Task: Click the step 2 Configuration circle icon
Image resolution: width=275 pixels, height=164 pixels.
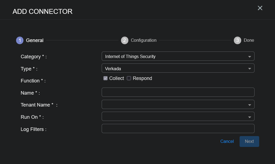Action: point(125,40)
